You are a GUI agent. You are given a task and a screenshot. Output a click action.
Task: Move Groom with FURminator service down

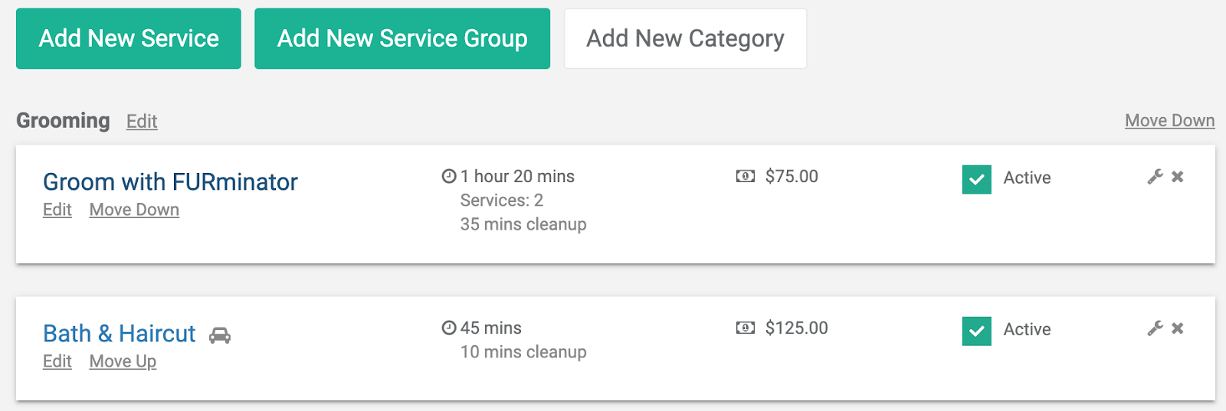tap(134, 210)
